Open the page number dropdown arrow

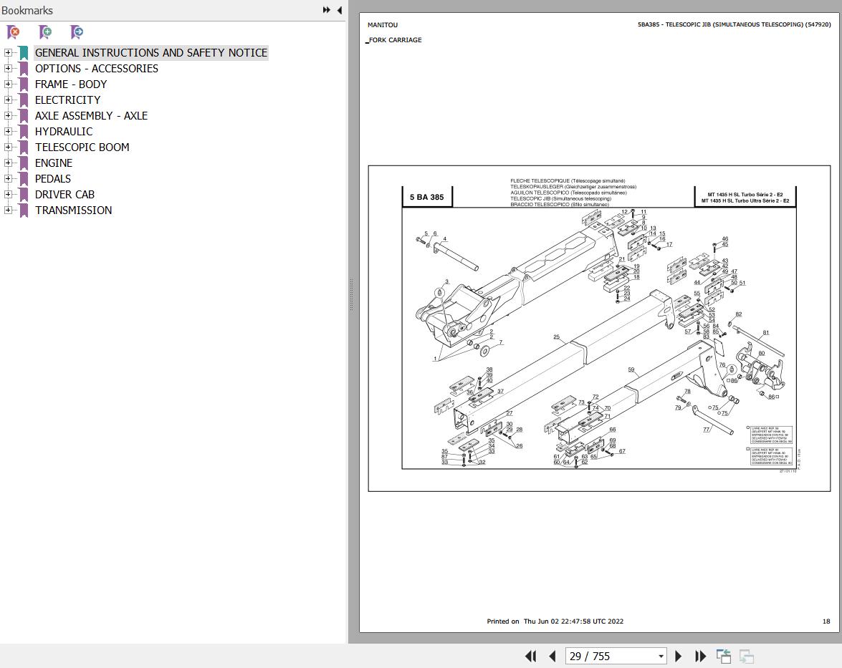661,657
